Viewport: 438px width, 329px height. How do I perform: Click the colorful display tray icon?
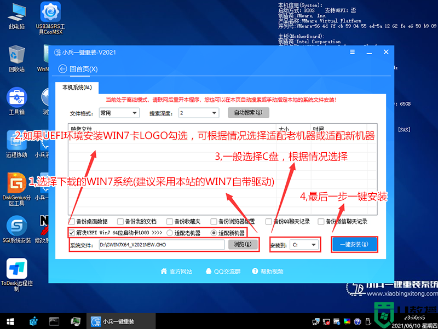click(347, 322)
